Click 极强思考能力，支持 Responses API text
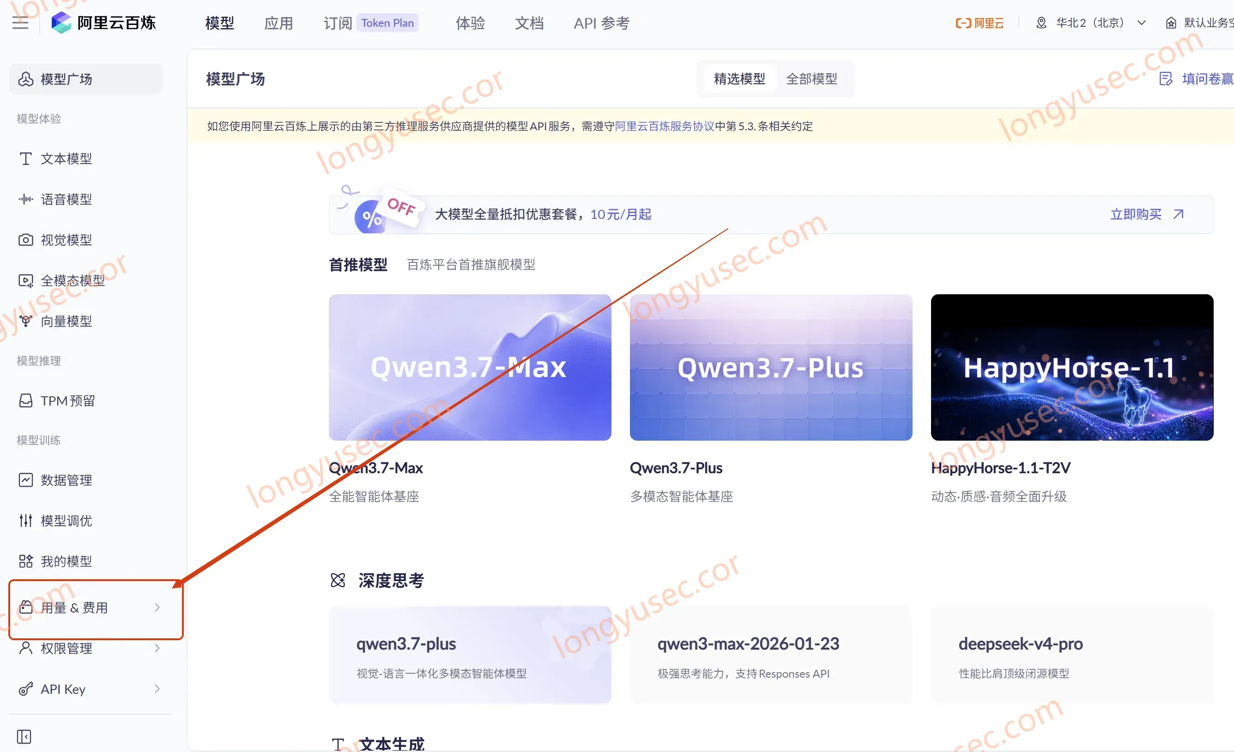Image resolution: width=1234 pixels, height=752 pixels. coord(744,674)
